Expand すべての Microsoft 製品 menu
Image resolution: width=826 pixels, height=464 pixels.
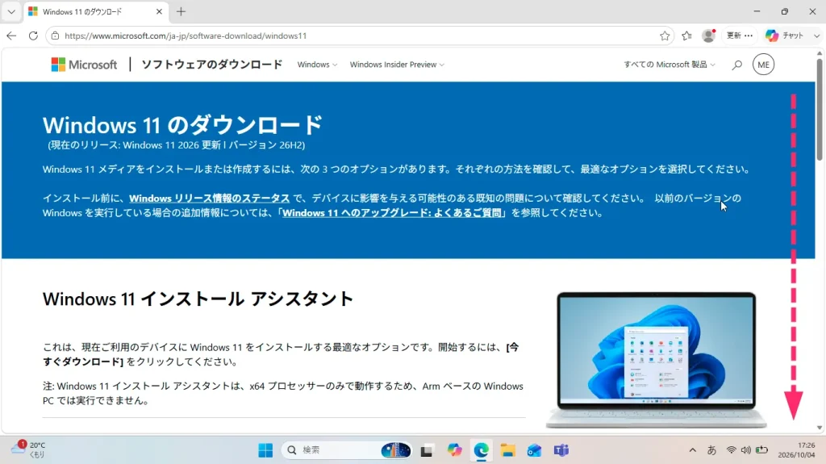669,65
